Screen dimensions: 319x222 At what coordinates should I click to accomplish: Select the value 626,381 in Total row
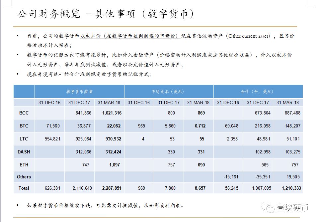point(52,188)
